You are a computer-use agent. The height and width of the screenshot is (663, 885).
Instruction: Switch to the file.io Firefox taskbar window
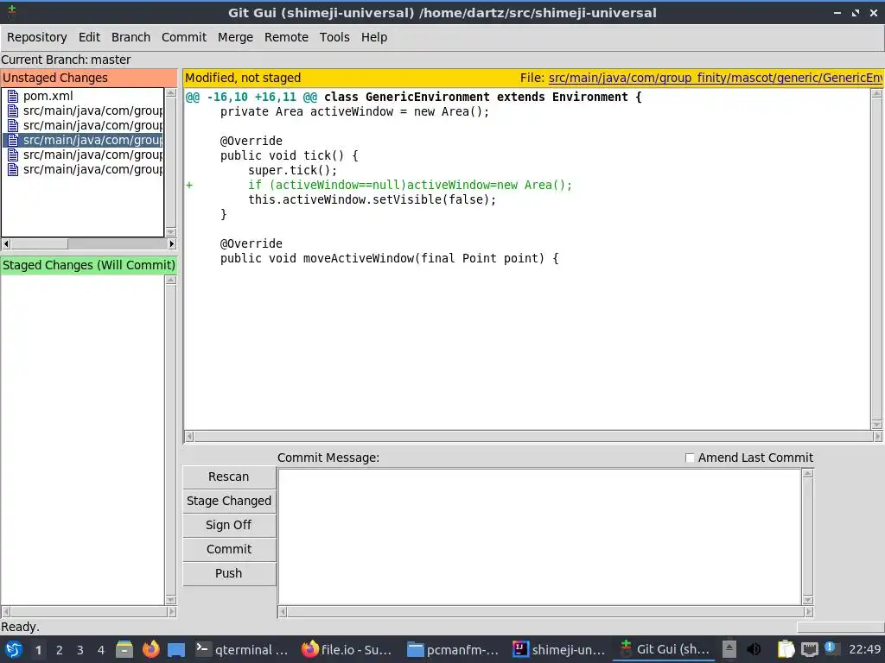pyautogui.click(x=347, y=649)
